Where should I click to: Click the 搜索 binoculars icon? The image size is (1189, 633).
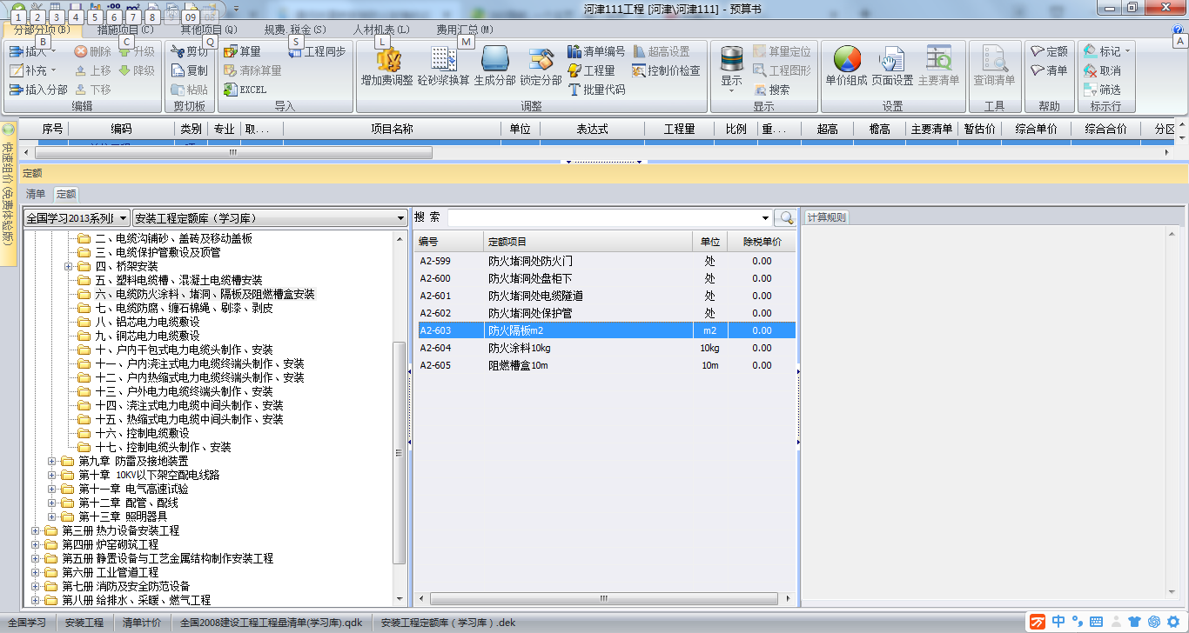point(771,90)
